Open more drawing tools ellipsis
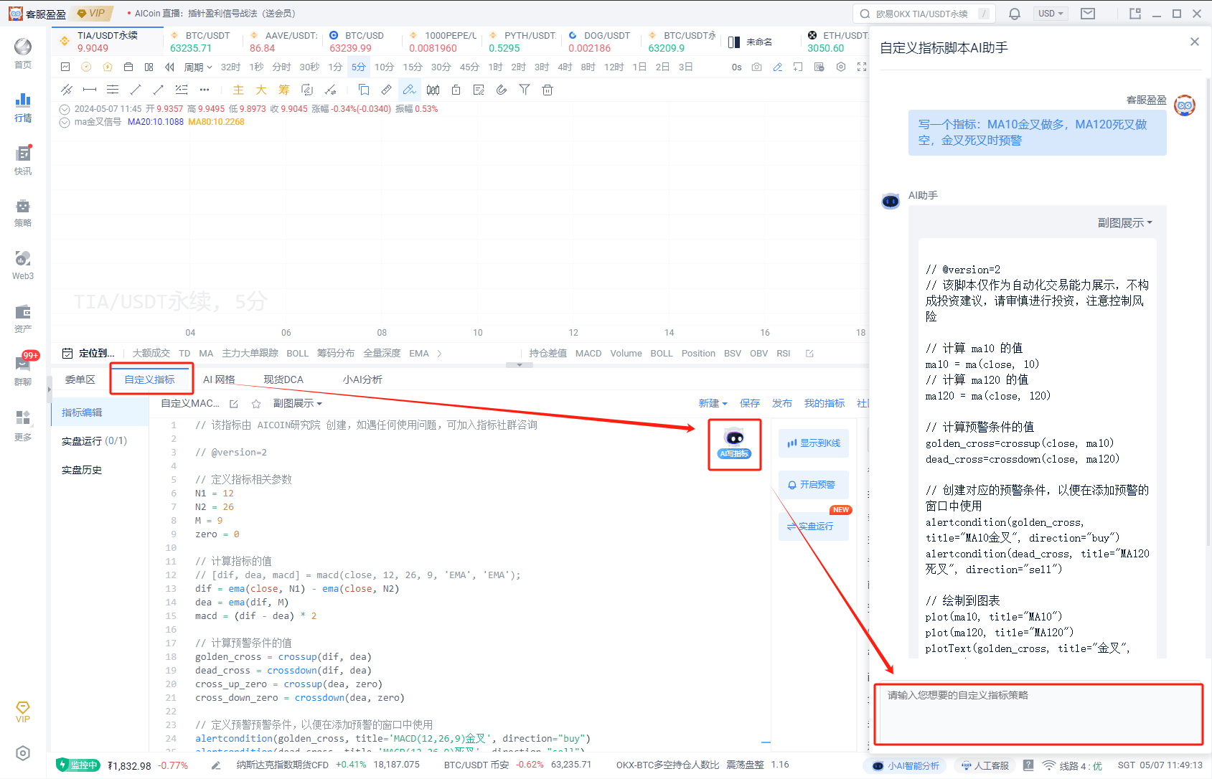1212x779 pixels. (205, 90)
